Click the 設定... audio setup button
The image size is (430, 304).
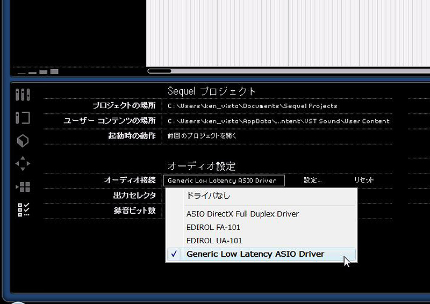click(313, 180)
